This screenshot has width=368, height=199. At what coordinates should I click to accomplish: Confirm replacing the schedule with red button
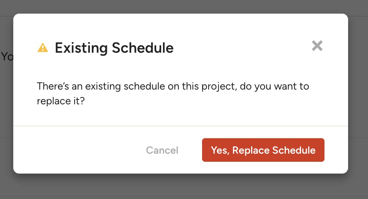tap(263, 150)
